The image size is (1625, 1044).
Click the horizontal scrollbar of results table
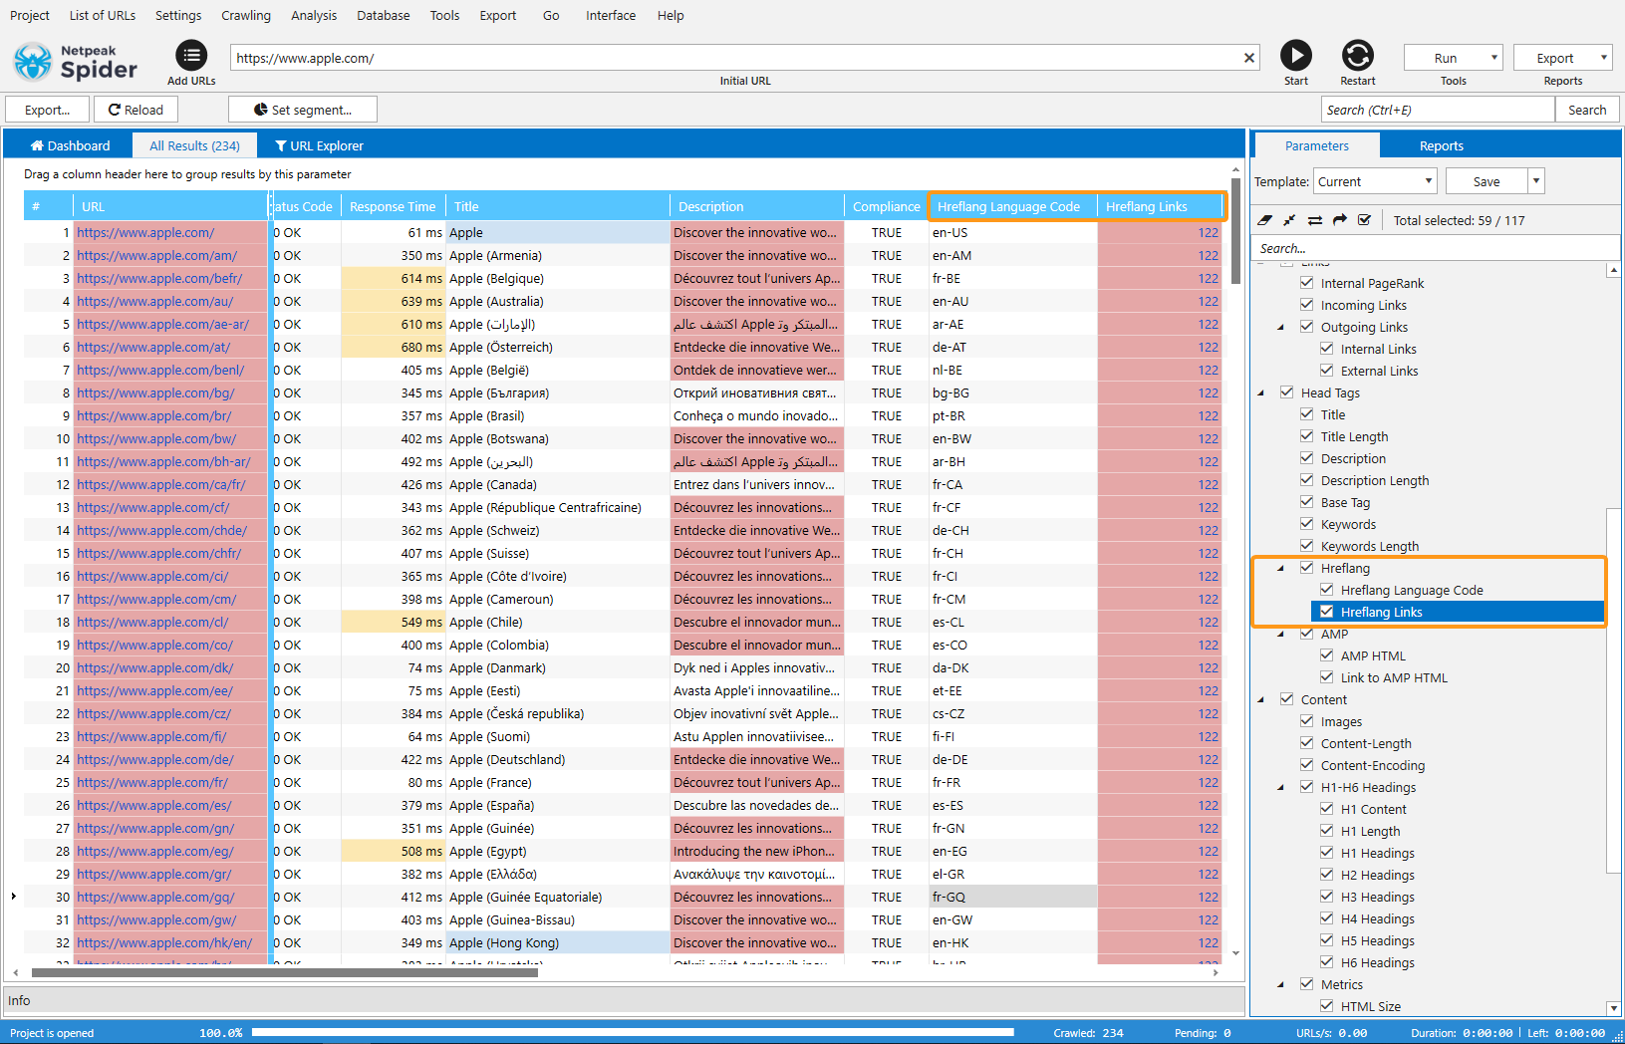284,972
